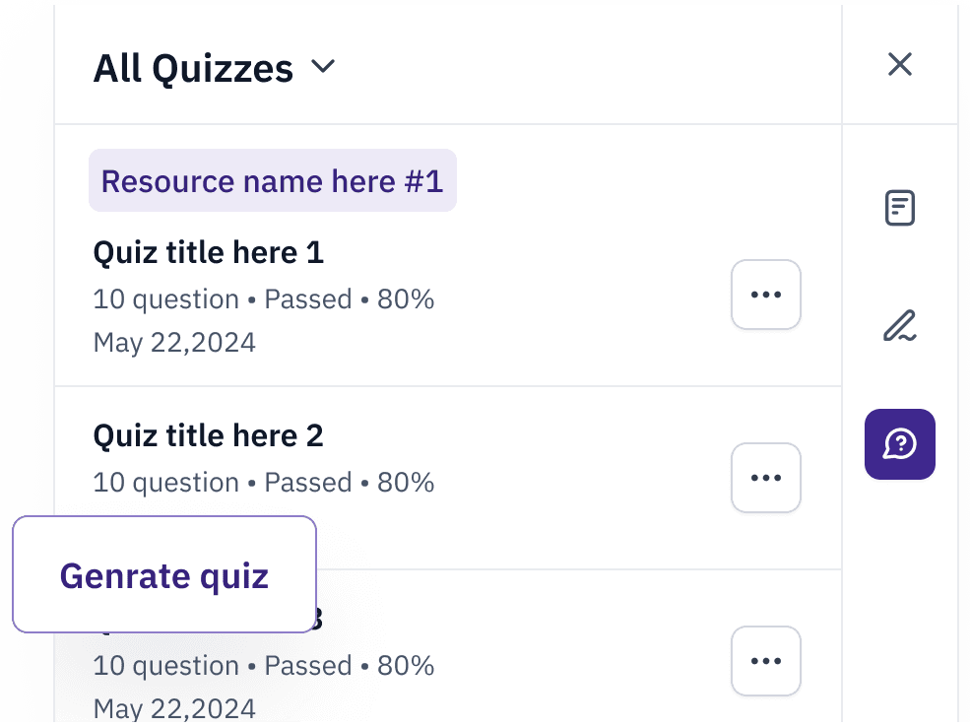Click the X icon to close the panel

(x=899, y=64)
